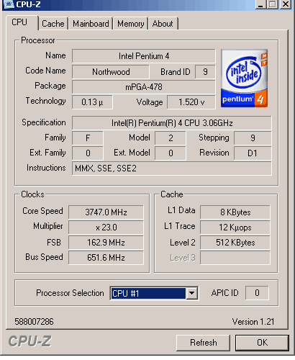295x360 pixels.
Task: Go to the About tab
Action: click(x=163, y=24)
